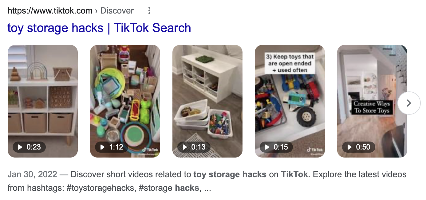Open "toy storage hacks | TikTok Search" result title
Viewport: 426px width, 200px height.
click(x=99, y=28)
